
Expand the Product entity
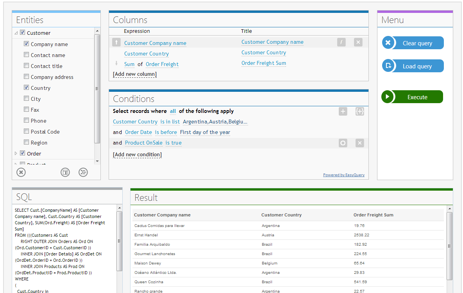tap(16, 163)
